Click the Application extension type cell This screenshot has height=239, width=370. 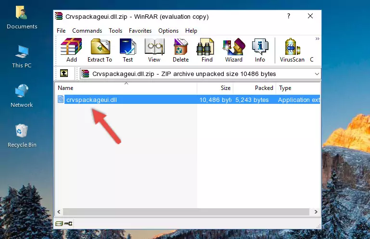299,100
